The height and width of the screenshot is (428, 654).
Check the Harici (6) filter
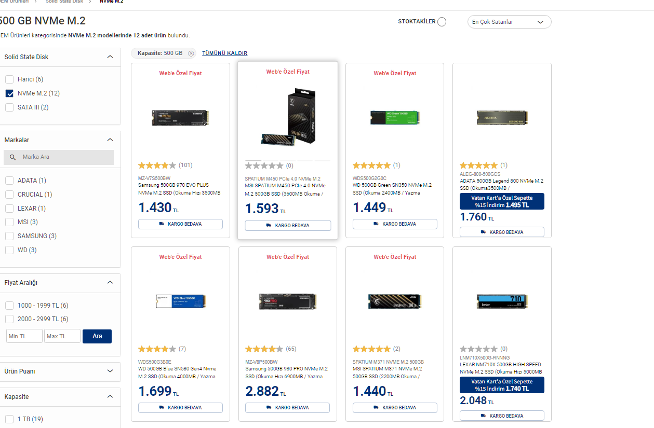click(x=9, y=79)
